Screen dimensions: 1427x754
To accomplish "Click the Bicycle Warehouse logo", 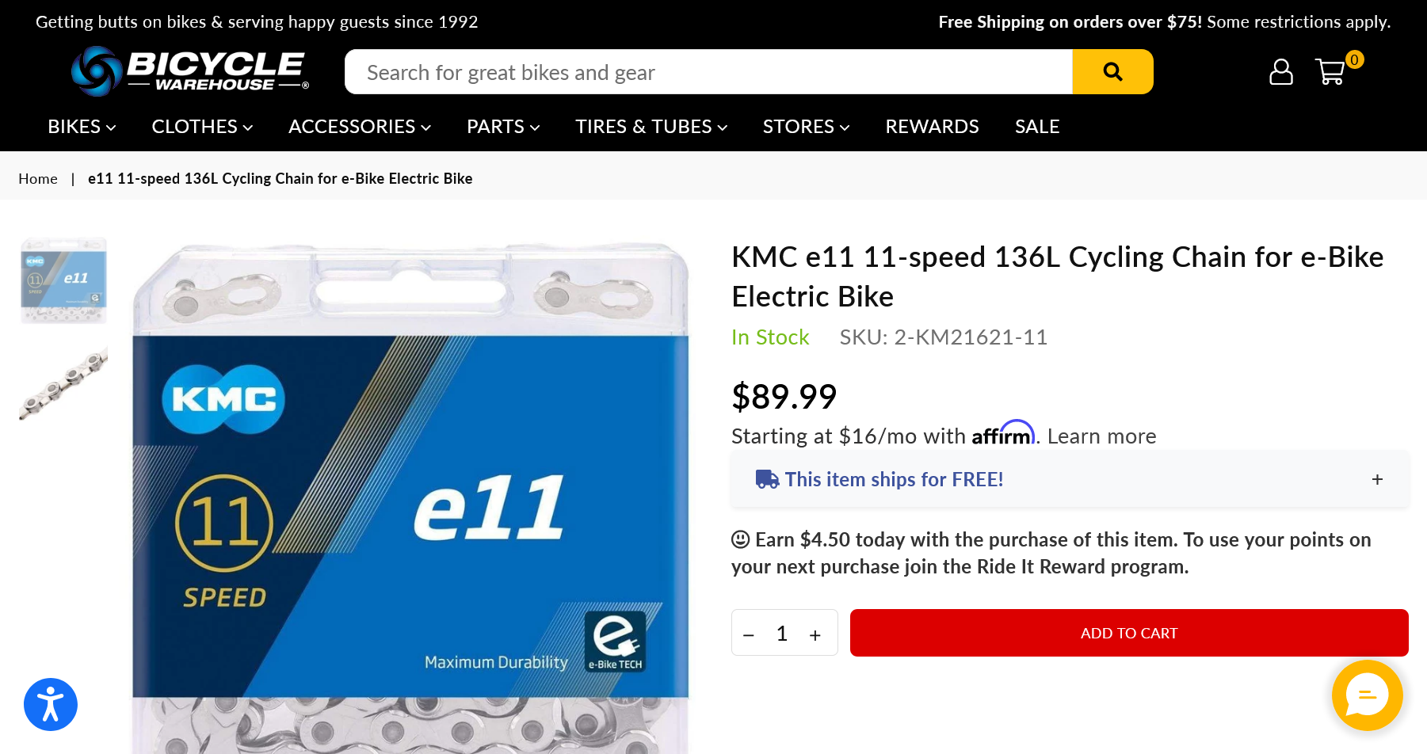I will pos(189,71).
